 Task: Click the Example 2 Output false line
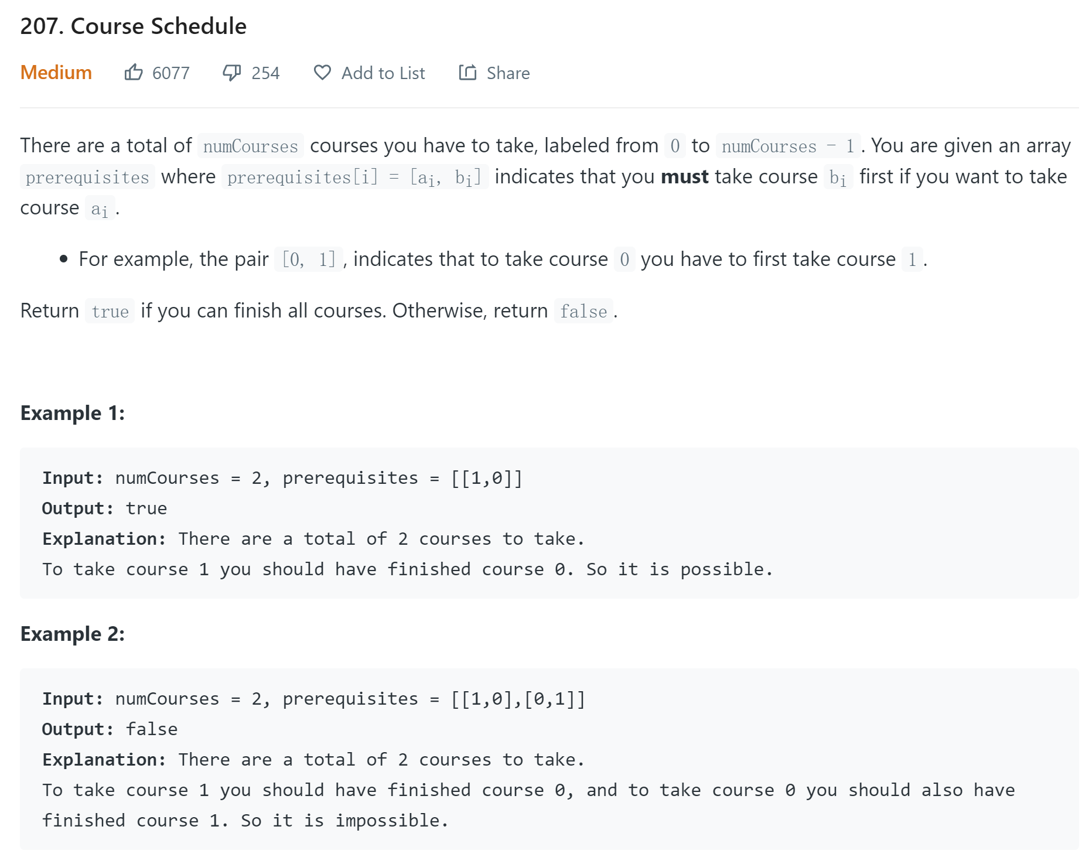(x=110, y=729)
